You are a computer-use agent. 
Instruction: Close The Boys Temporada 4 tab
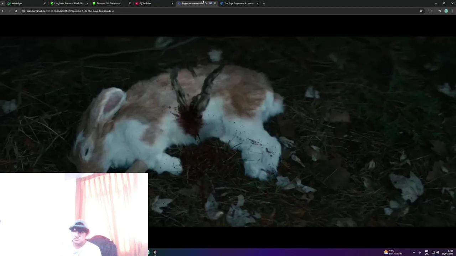(257, 3)
